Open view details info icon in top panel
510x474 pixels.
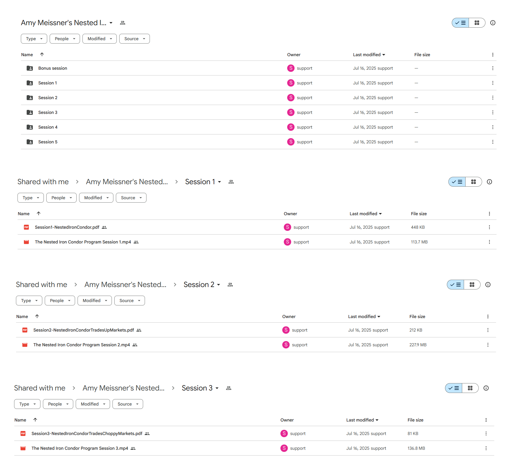point(493,23)
